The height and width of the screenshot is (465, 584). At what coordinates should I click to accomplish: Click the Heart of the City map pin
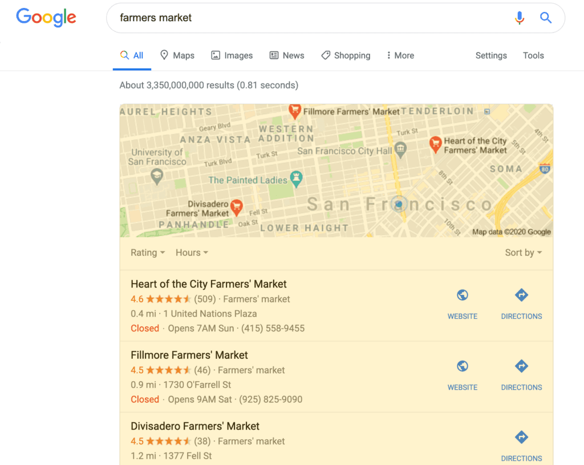pyautogui.click(x=435, y=144)
